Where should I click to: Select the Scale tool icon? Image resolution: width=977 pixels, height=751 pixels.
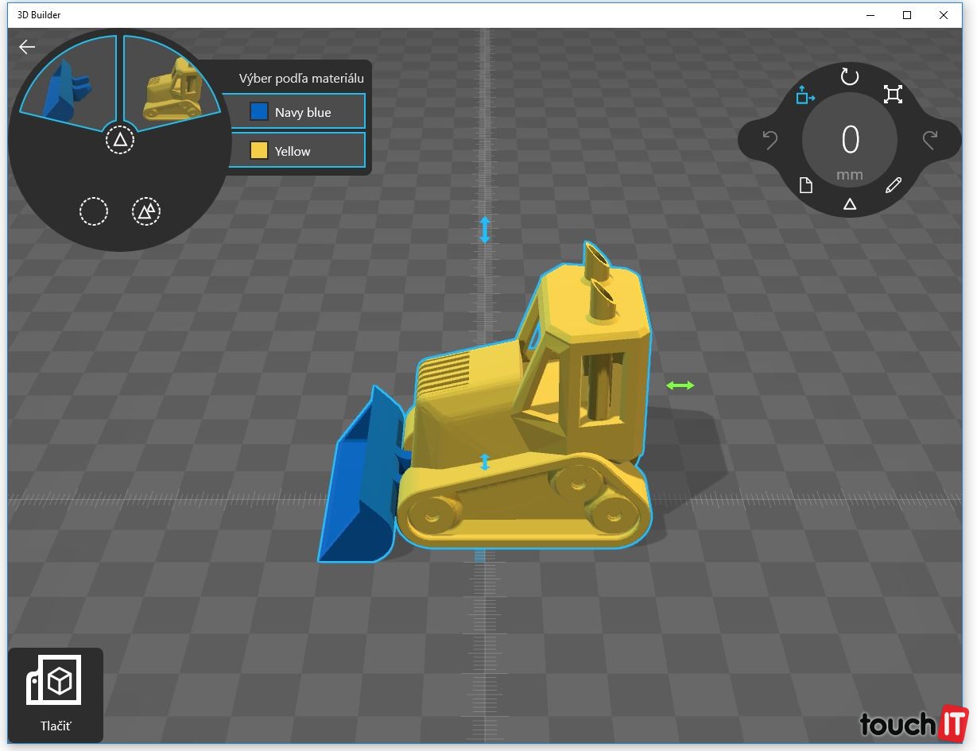click(894, 95)
